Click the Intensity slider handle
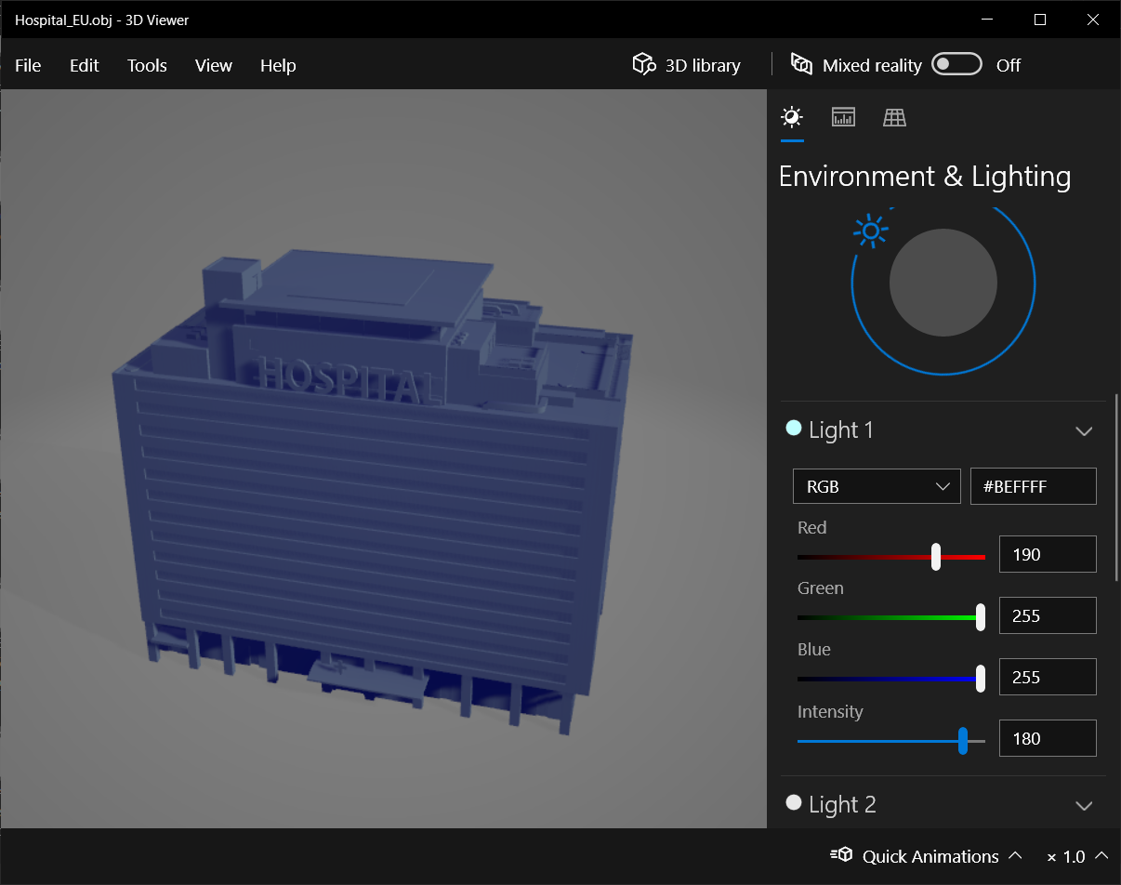Screen dimensions: 1121x885 (x=963, y=741)
